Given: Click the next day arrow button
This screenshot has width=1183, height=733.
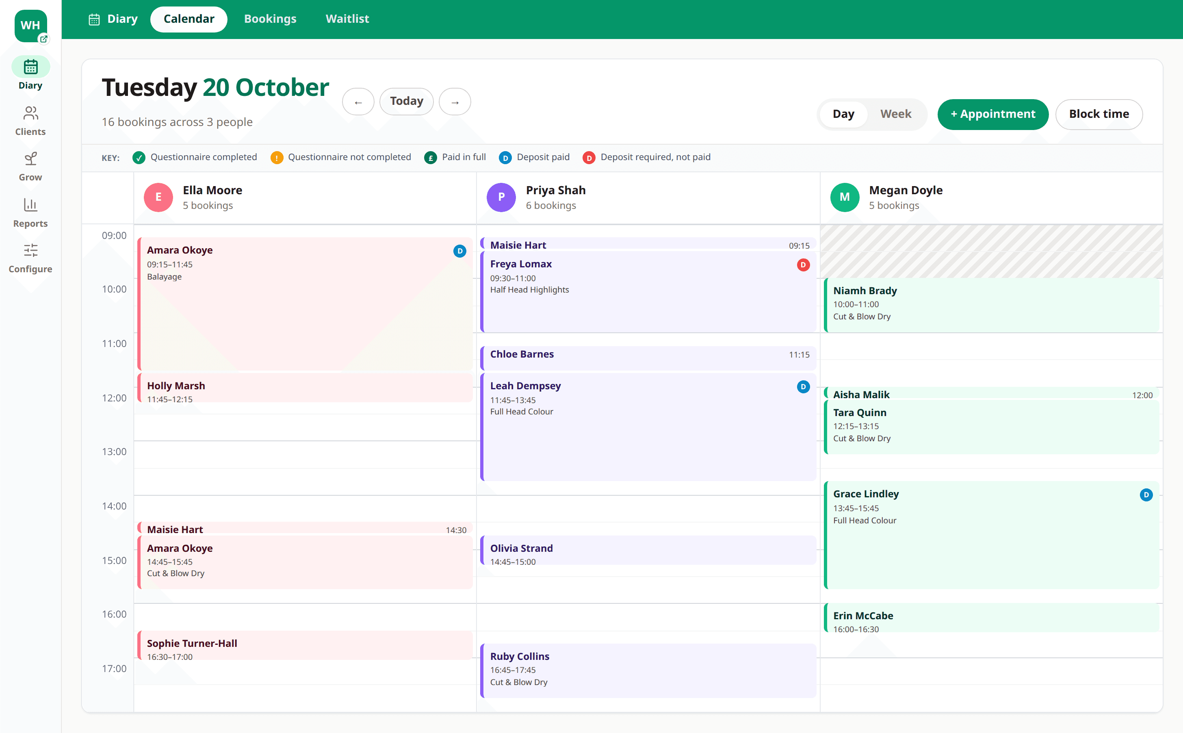Looking at the screenshot, I should click(x=455, y=102).
